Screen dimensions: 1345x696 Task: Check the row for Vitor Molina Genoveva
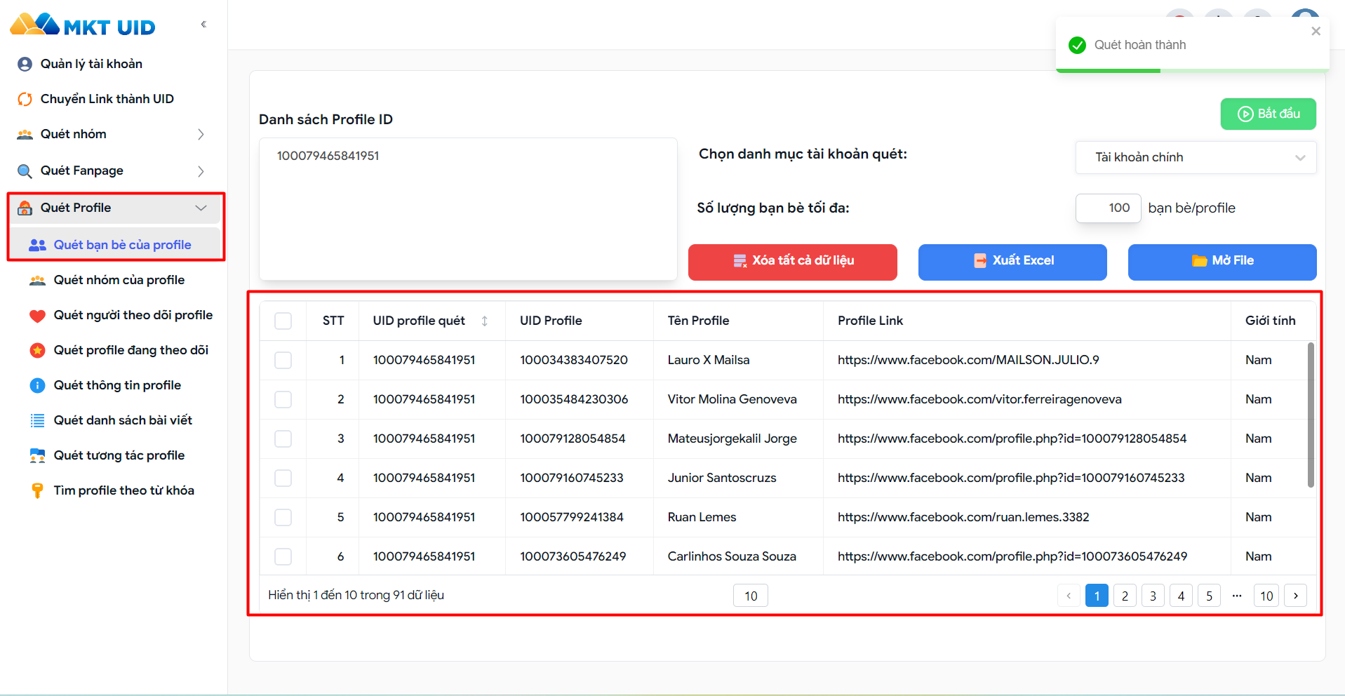[283, 399]
